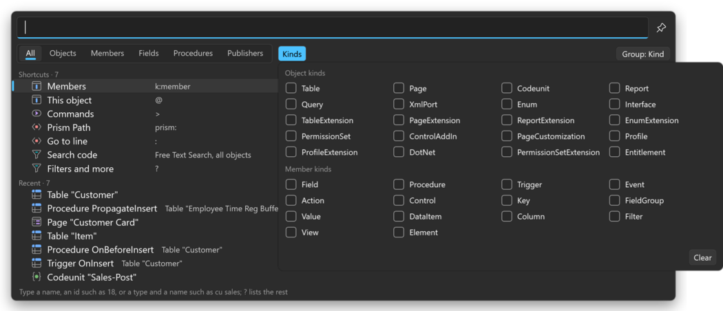The height and width of the screenshot is (311, 723).
Task: Check the ReportExtension checkbox
Action: [507, 120]
